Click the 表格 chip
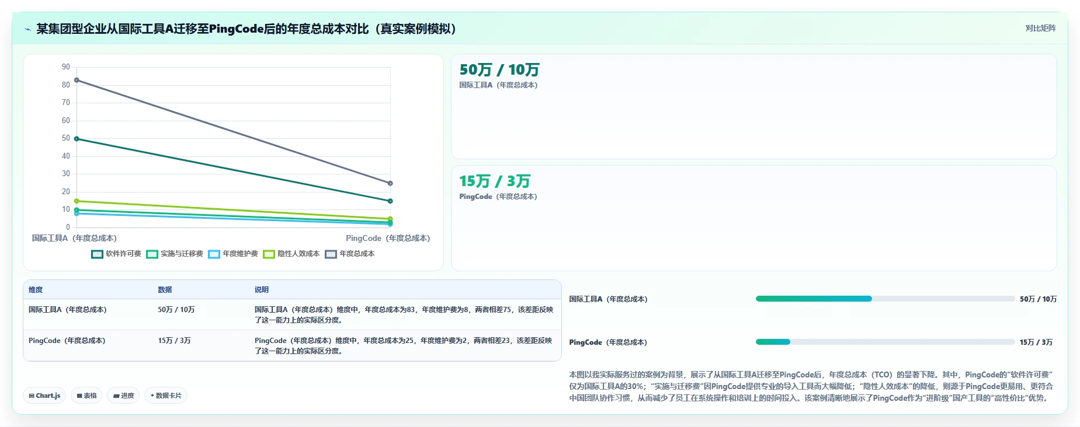1080x427 pixels. click(86, 395)
